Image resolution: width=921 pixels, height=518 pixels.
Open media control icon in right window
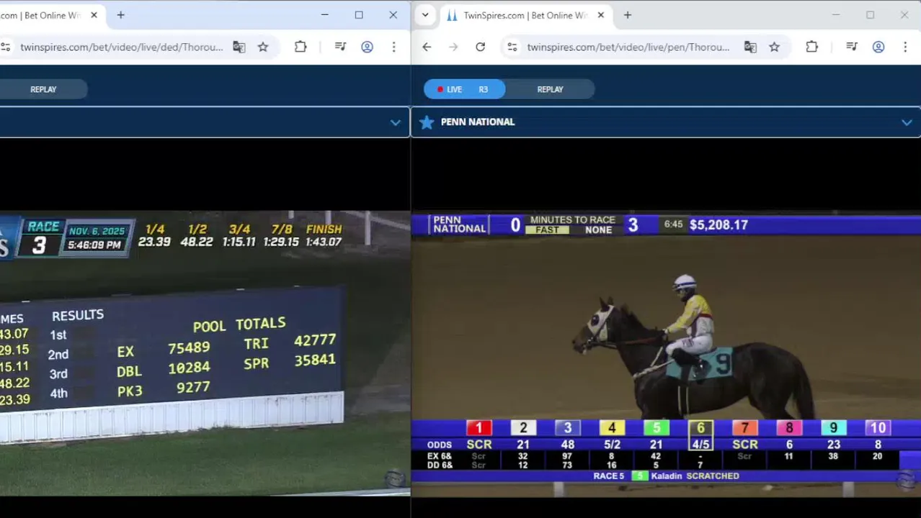coord(852,47)
